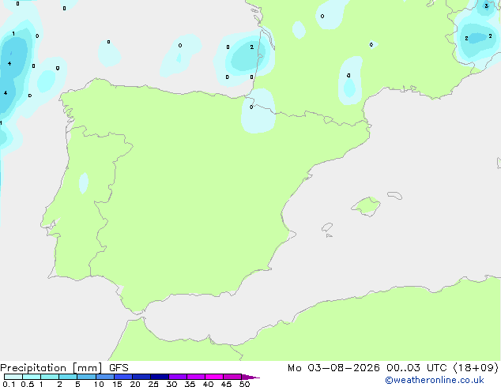Click the 5–10 mm legend color swatch
The height and width of the screenshot is (387, 501).
(x=86, y=377)
